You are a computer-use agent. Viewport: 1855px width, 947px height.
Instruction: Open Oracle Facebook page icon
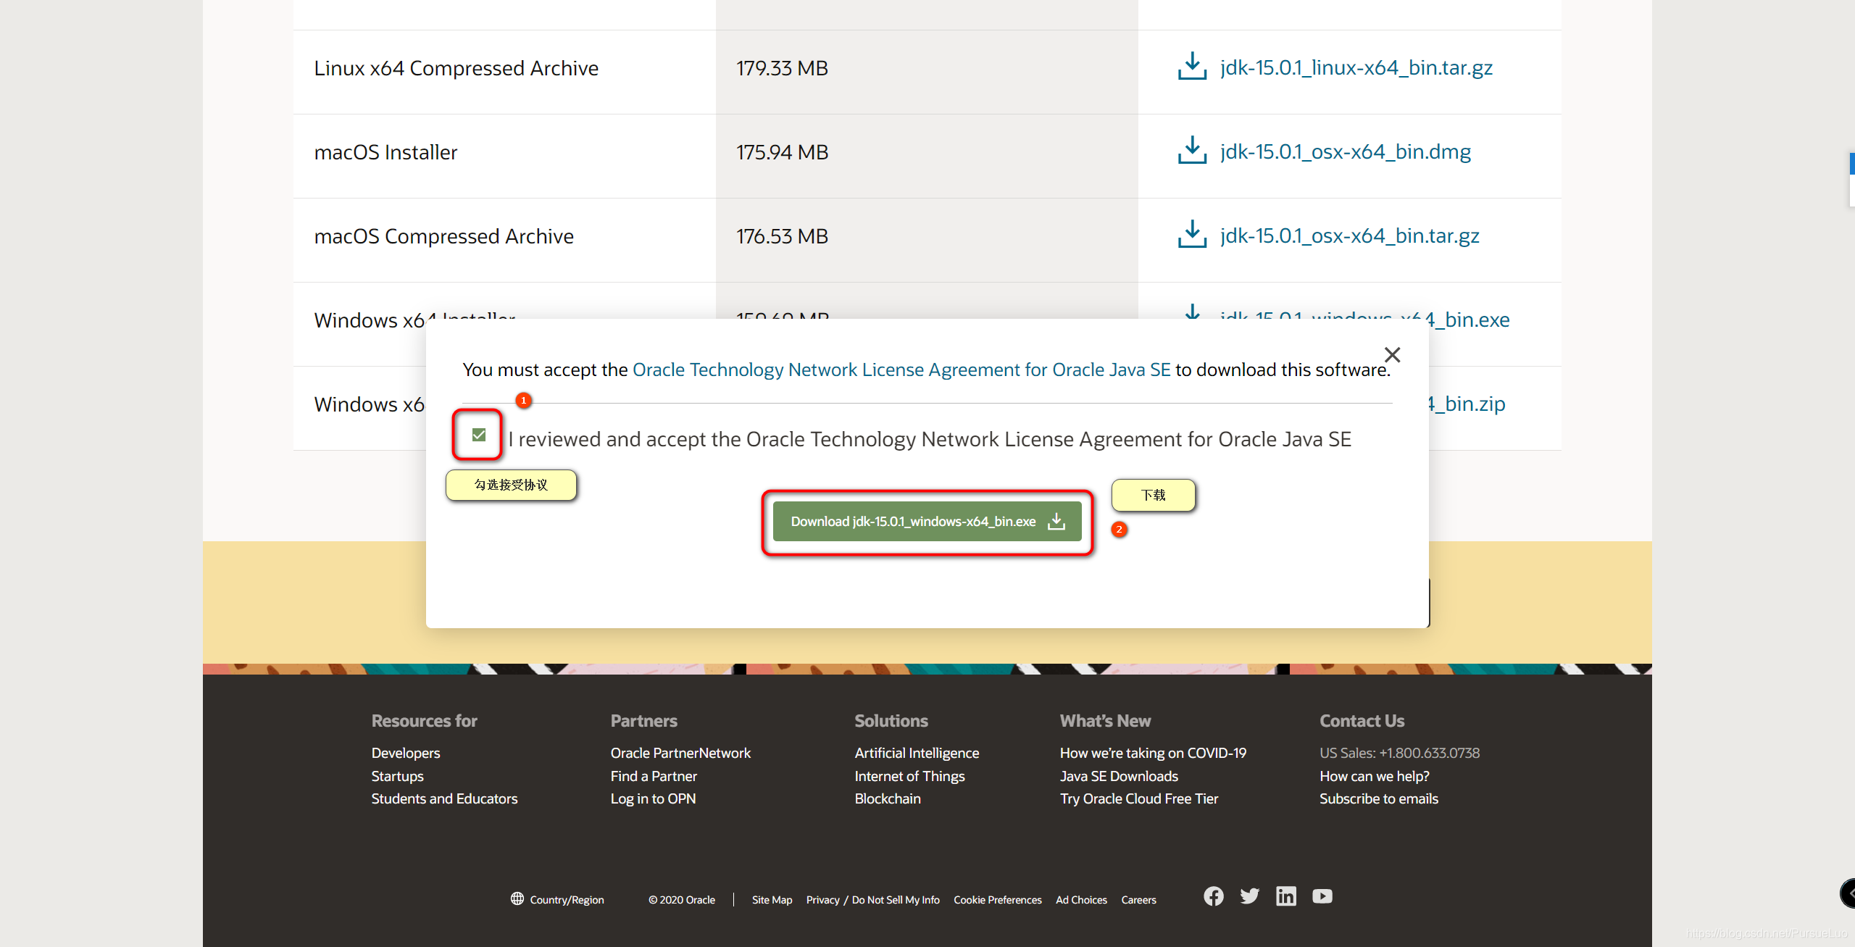(x=1214, y=896)
